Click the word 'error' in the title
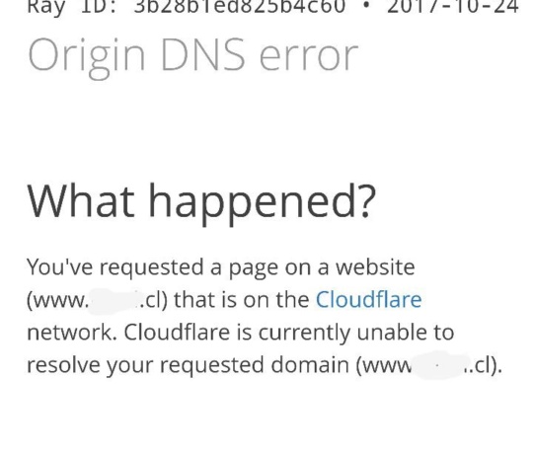The image size is (533, 454). pos(309,57)
